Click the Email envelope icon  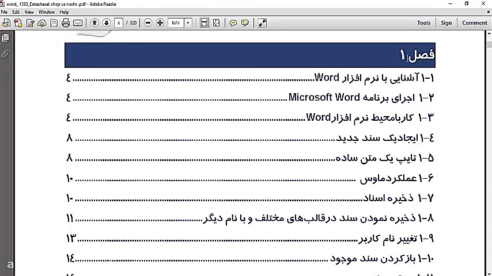78,23
